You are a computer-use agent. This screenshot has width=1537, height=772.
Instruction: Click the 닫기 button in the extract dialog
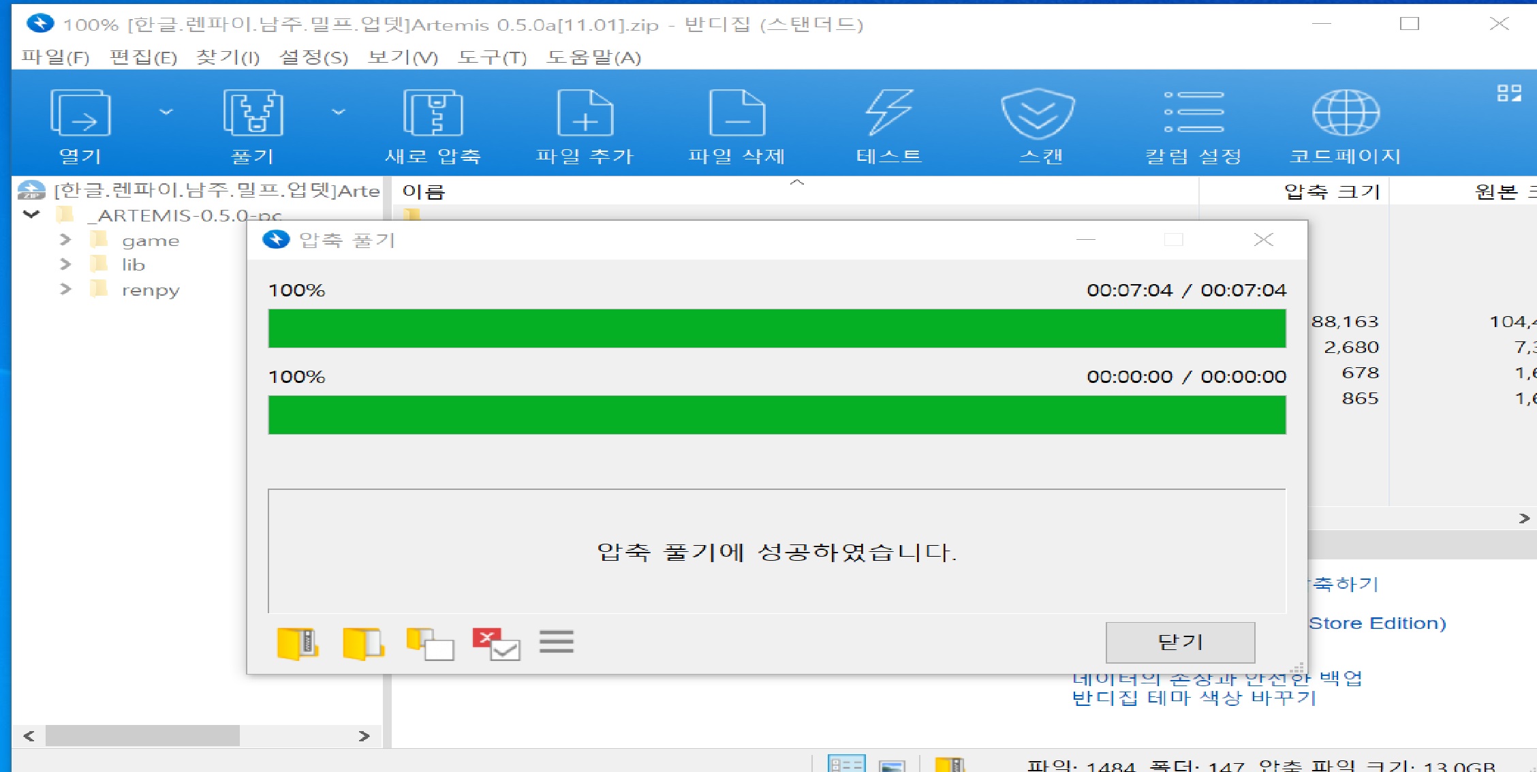1180,642
